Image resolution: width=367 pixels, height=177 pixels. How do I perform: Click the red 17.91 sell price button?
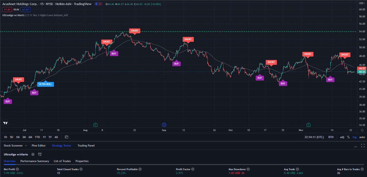coord(7,9)
